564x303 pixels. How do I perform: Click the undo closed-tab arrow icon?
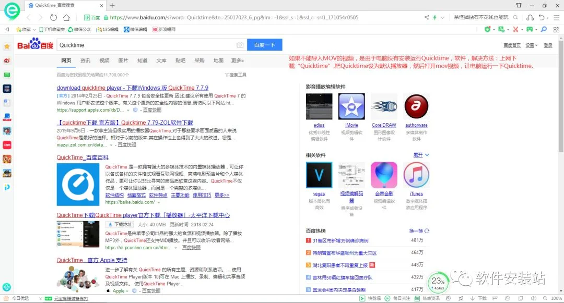[542, 17]
